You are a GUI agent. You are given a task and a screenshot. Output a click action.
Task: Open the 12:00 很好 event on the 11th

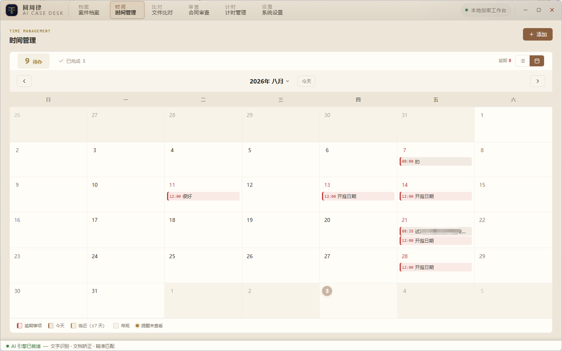tap(203, 196)
